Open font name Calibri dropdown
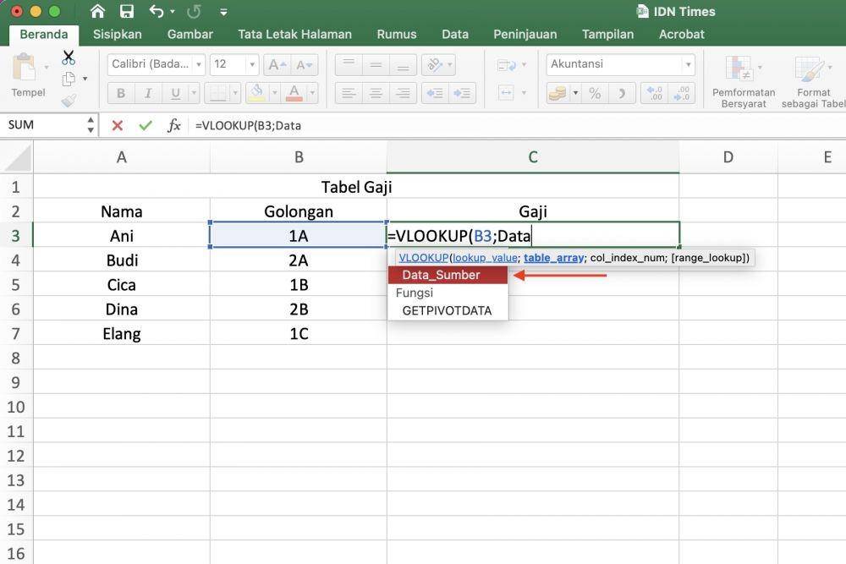Viewport: 846px width, 564px height. tap(199, 65)
